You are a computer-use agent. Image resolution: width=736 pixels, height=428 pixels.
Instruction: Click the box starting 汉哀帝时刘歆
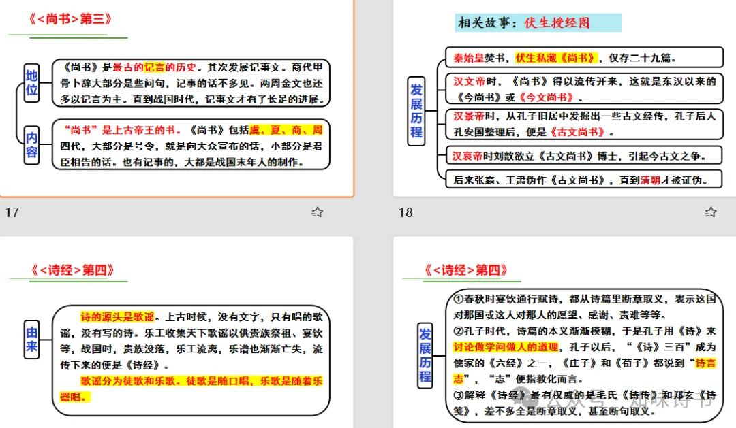[583, 156]
